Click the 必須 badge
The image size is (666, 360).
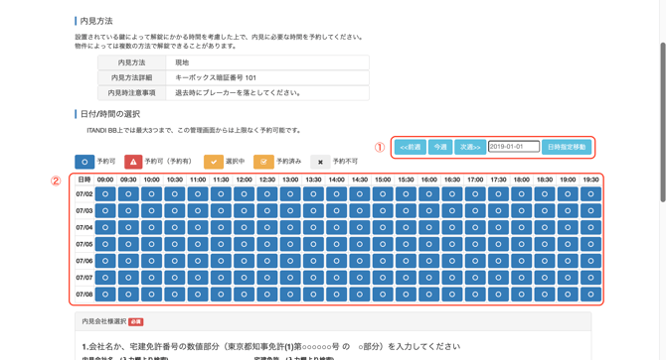click(136, 322)
